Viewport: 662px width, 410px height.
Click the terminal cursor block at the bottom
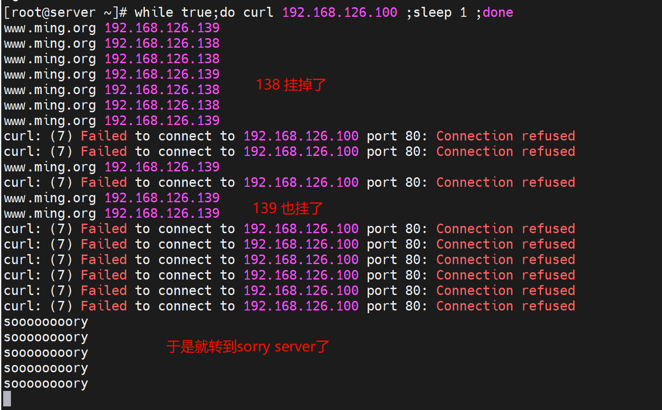[x=7, y=399]
